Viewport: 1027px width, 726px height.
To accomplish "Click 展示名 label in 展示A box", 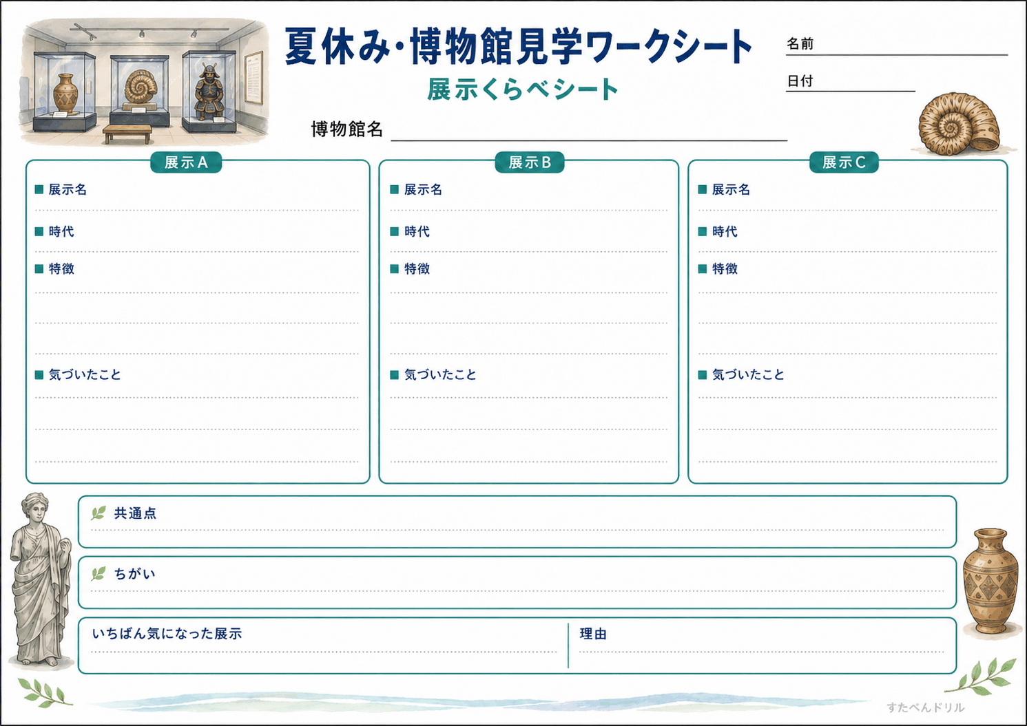I will 68,189.
